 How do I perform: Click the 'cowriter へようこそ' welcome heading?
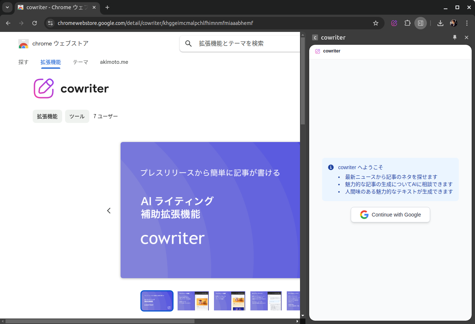coord(361,167)
